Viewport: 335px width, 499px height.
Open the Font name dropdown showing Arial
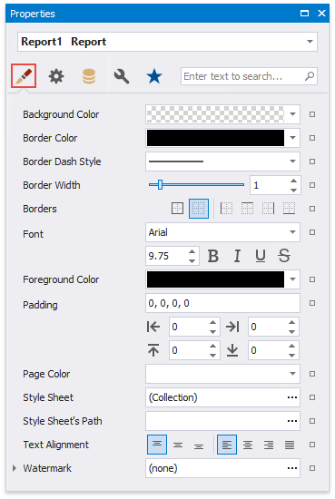292,232
